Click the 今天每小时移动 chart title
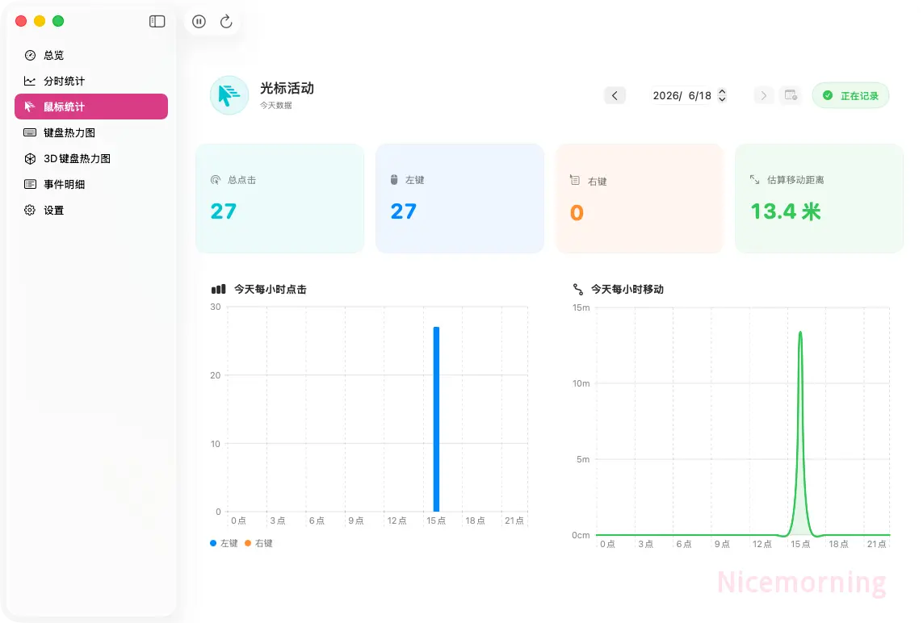The width and height of the screenshot is (923, 623). pyautogui.click(x=627, y=290)
